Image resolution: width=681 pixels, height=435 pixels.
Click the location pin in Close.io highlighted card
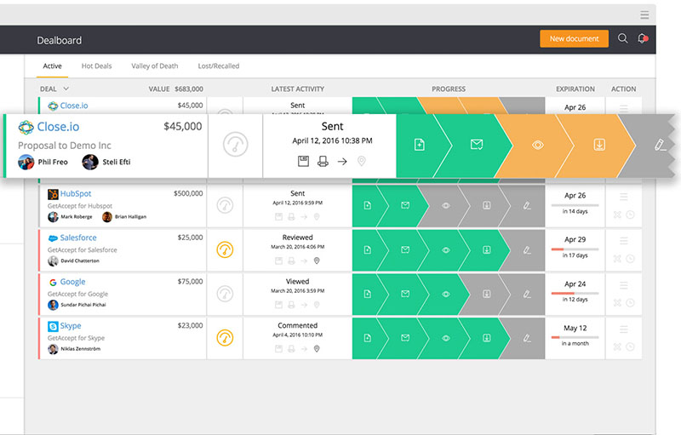[361, 162]
